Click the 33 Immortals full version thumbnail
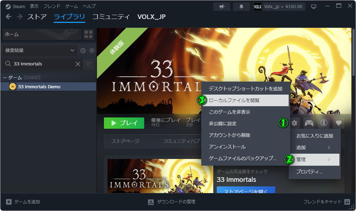 160,176
